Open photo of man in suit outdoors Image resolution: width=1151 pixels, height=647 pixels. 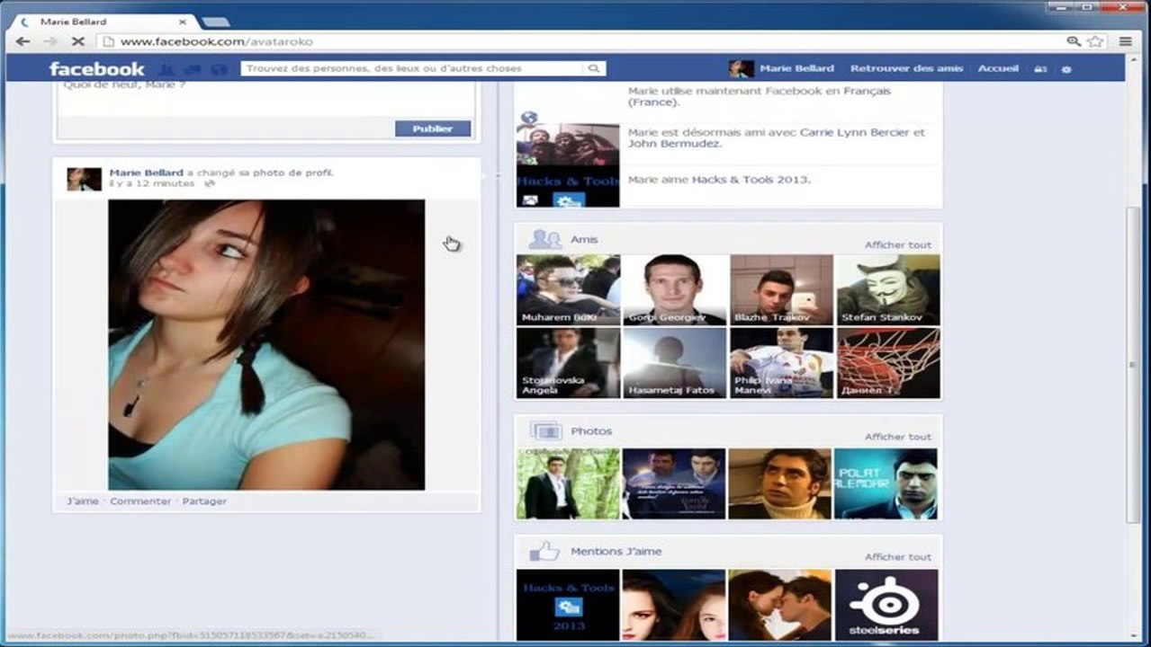[568, 483]
